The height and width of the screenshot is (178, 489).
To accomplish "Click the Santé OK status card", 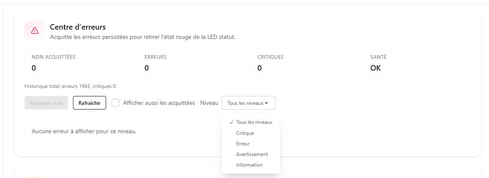I will 417,63.
